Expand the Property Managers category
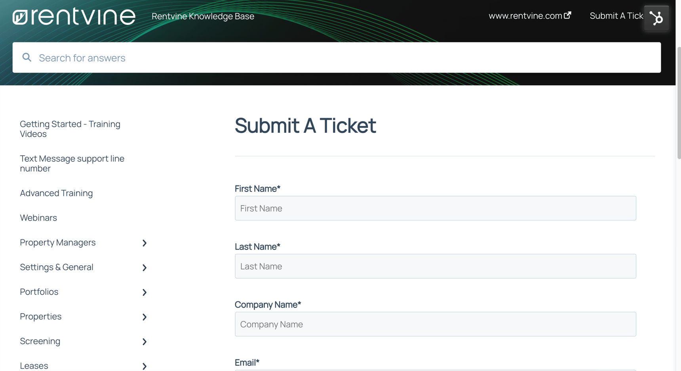681x371 pixels. (x=144, y=243)
